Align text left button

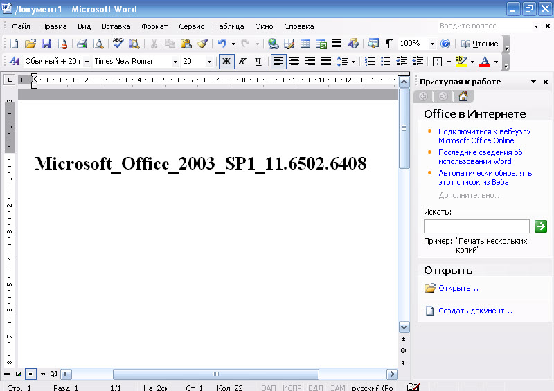[x=278, y=62]
